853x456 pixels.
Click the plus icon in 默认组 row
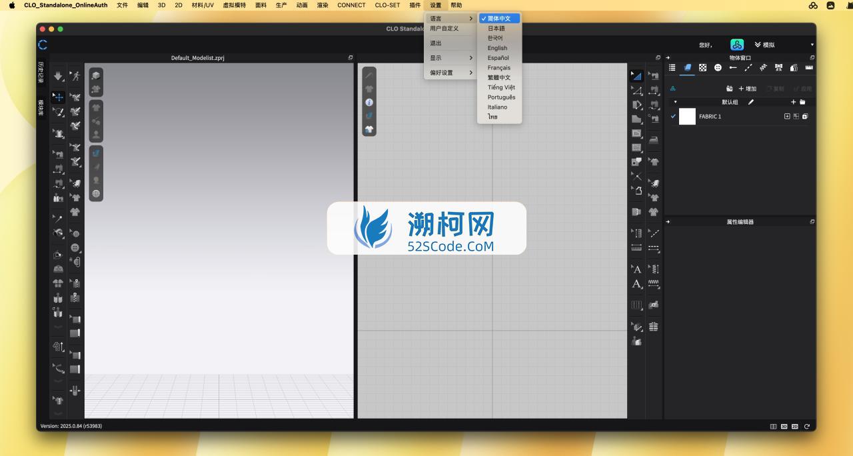coord(793,102)
